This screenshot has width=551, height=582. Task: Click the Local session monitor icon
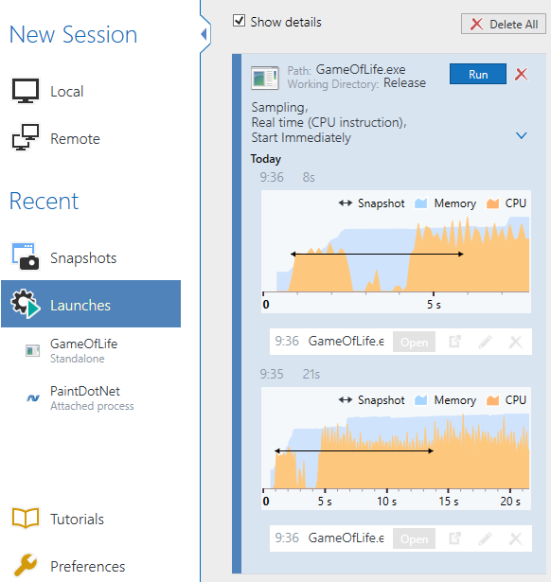pos(26,91)
